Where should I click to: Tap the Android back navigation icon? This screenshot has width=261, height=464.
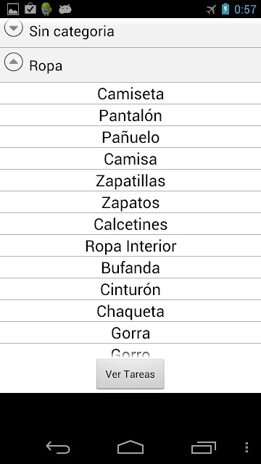(x=58, y=448)
